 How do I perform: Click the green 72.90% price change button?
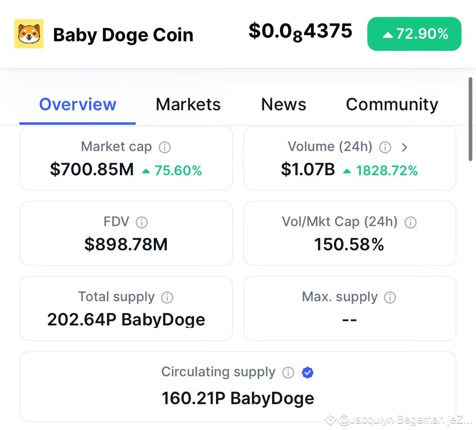coord(414,34)
